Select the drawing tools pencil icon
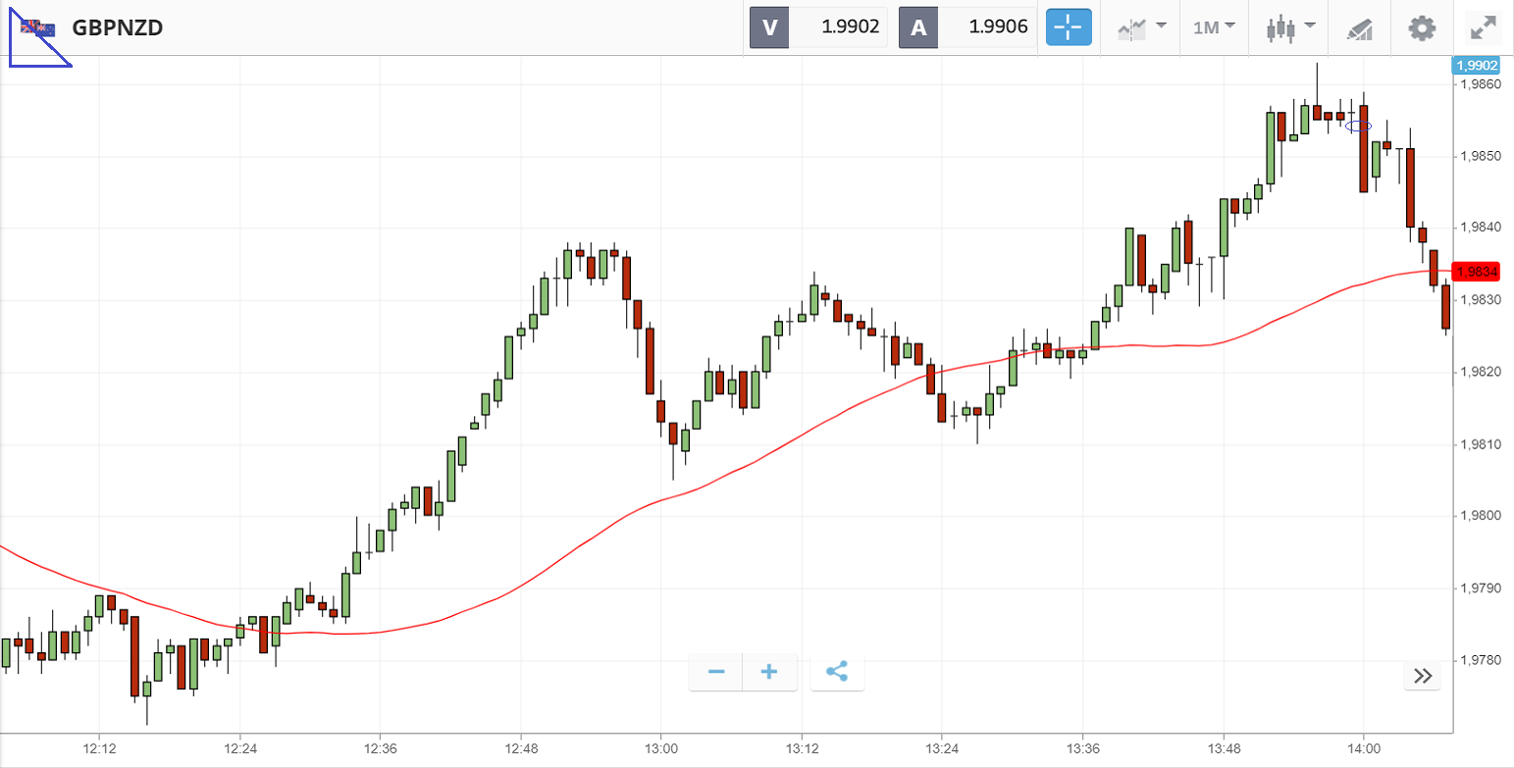This screenshot has height=768, width=1514. (x=1359, y=27)
